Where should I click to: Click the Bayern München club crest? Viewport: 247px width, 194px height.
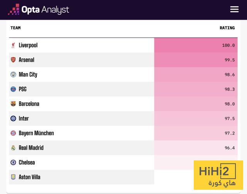coord(13,133)
